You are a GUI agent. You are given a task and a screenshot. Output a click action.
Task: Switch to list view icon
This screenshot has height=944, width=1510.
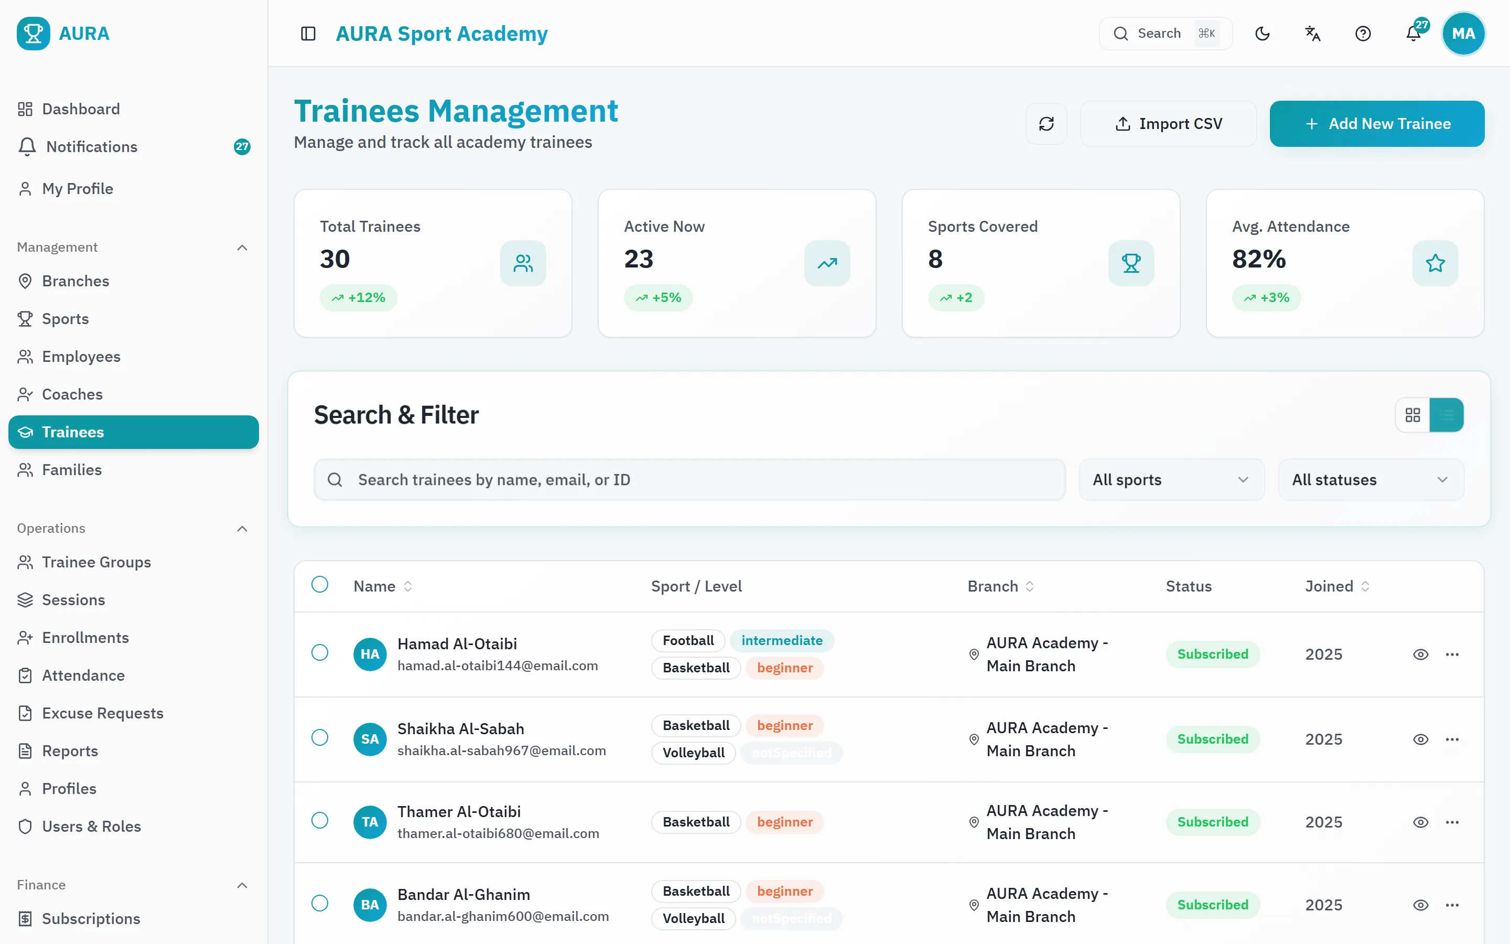click(x=1447, y=415)
